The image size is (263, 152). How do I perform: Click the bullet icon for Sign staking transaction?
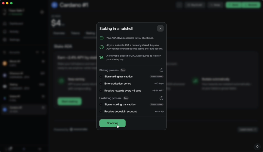(x=101, y=76)
